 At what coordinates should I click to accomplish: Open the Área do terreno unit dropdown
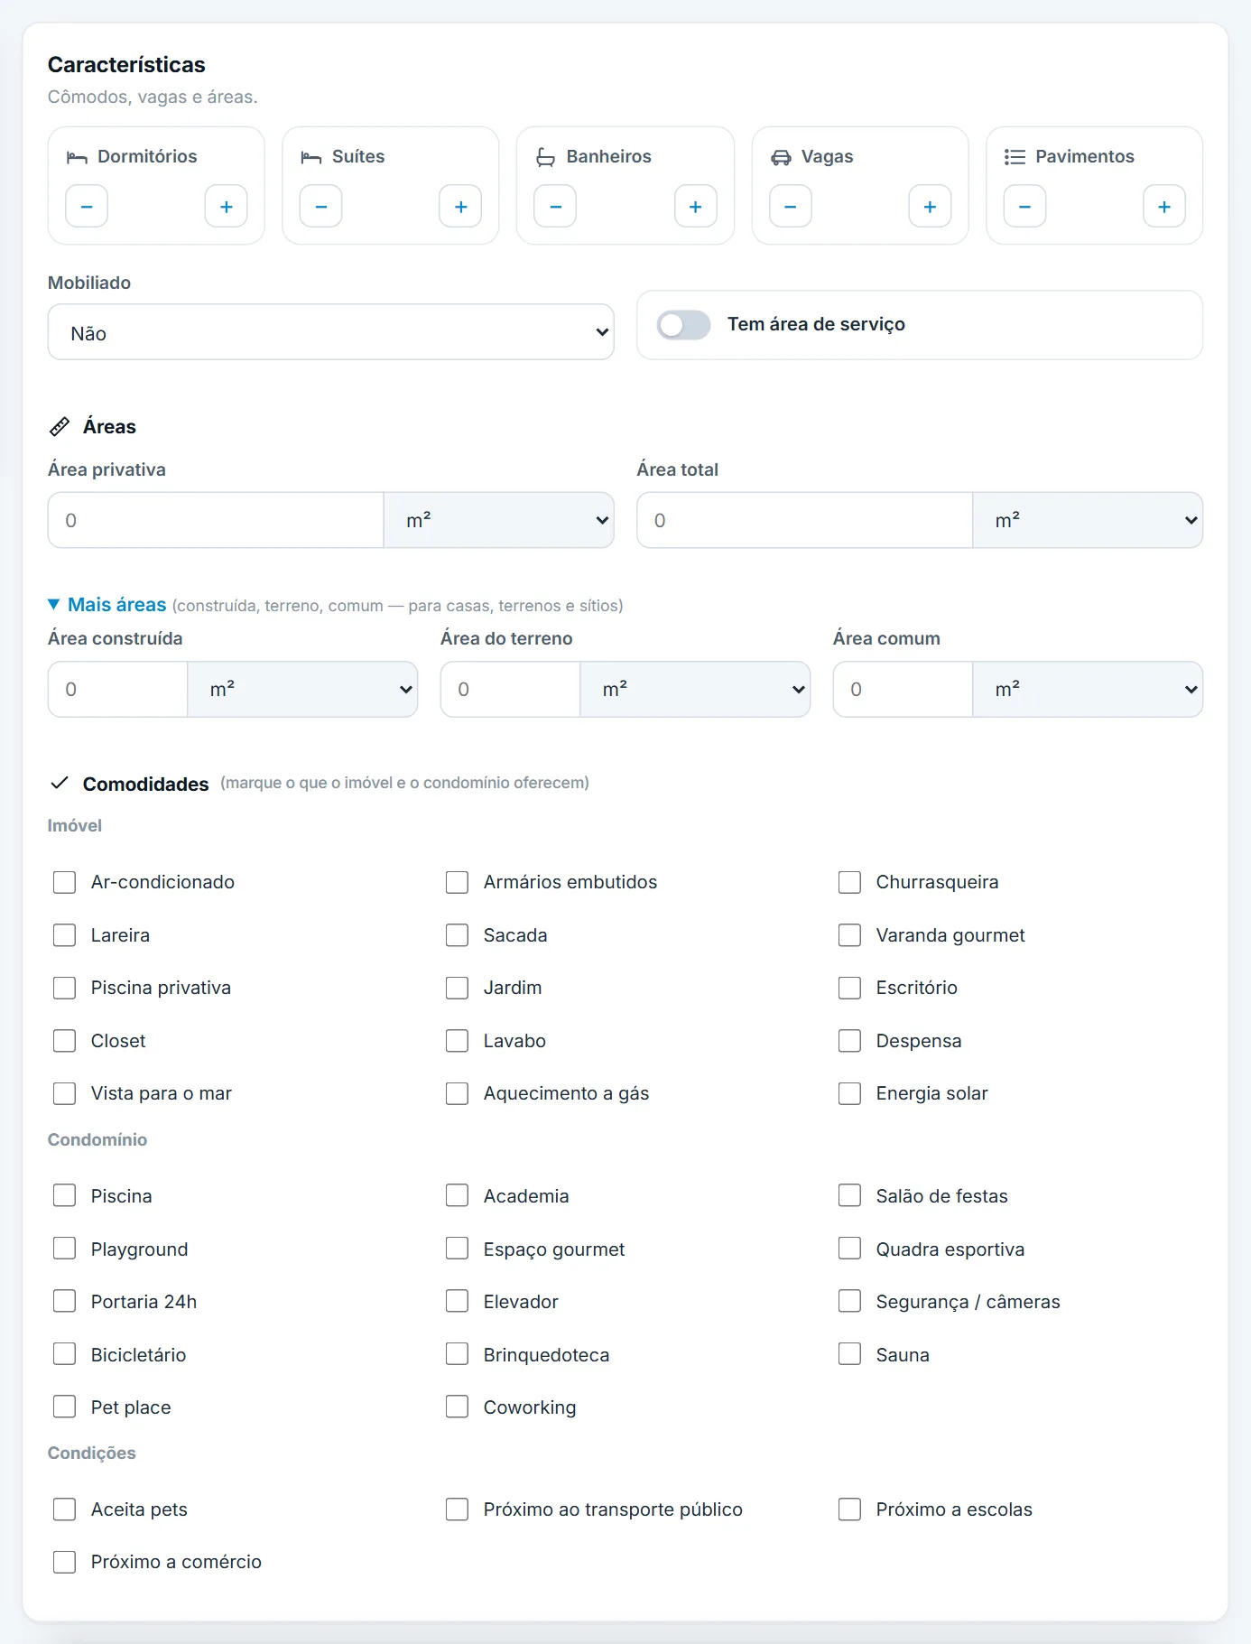695,690
